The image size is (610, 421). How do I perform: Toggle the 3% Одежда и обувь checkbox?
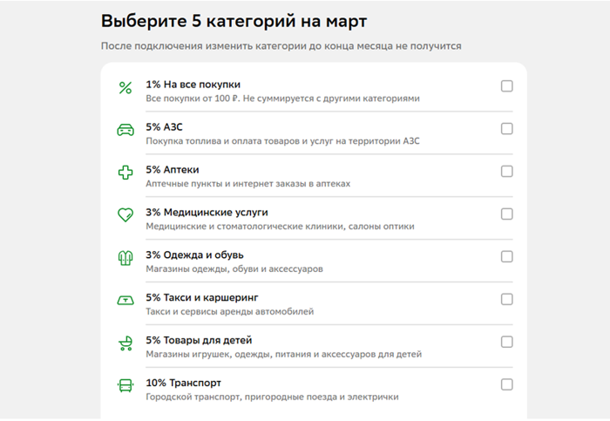tap(507, 256)
